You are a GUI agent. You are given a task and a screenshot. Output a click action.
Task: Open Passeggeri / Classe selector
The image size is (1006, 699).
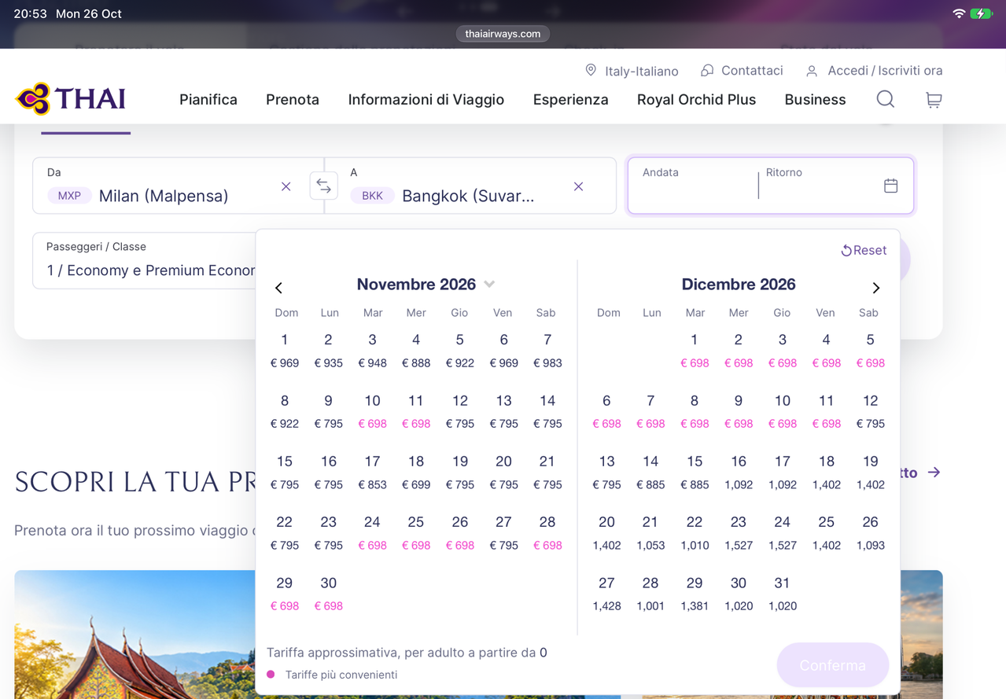[x=145, y=260]
